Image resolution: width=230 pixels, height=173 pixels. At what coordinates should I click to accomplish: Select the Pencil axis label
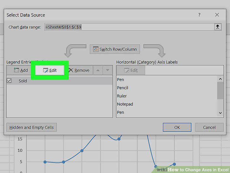123,88
